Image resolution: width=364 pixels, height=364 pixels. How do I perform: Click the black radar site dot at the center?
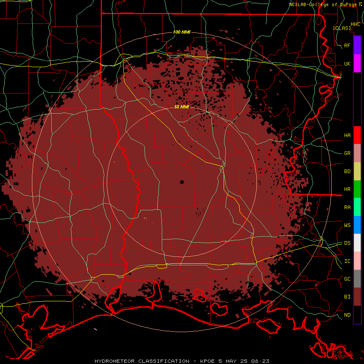(182, 182)
